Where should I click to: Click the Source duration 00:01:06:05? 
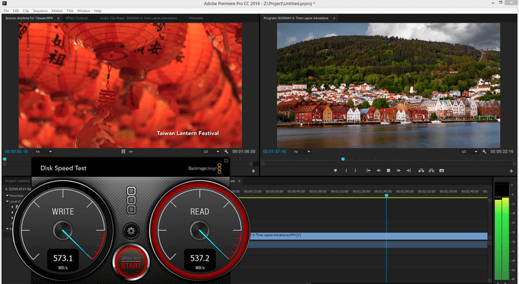click(244, 151)
